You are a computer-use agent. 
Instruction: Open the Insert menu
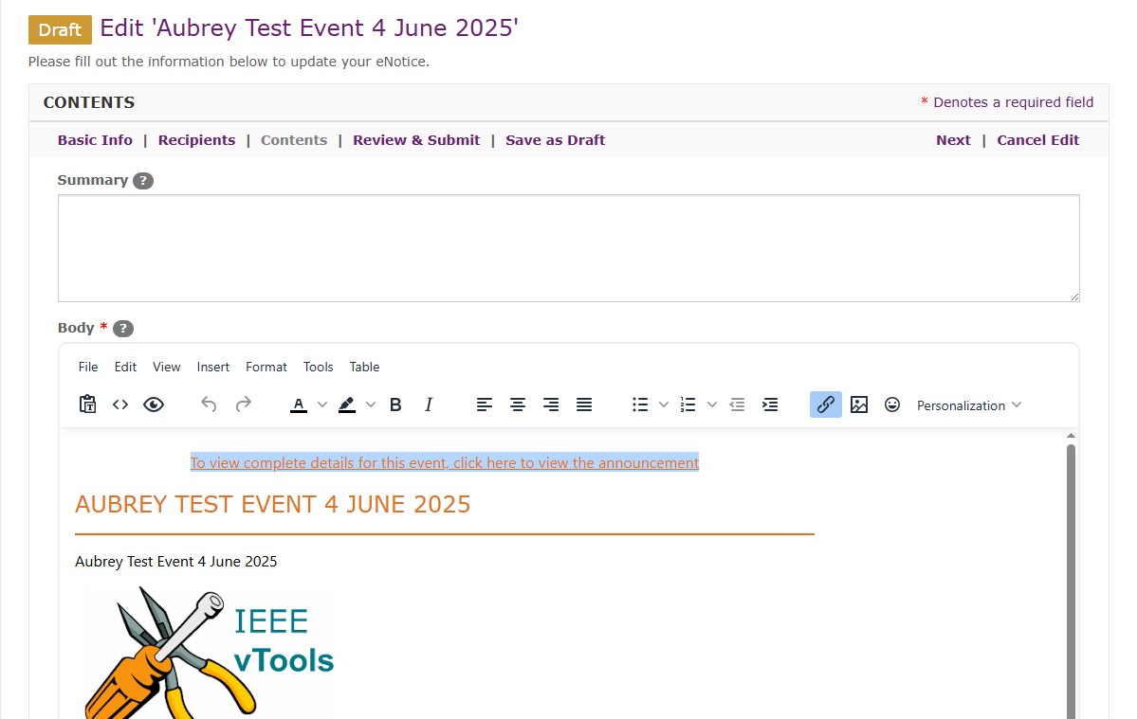[x=213, y=367]
